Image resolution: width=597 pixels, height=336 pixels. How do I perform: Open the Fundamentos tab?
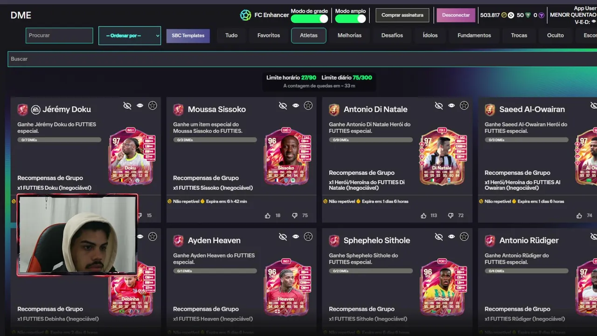pyautogui.click(x=474, y=35)
